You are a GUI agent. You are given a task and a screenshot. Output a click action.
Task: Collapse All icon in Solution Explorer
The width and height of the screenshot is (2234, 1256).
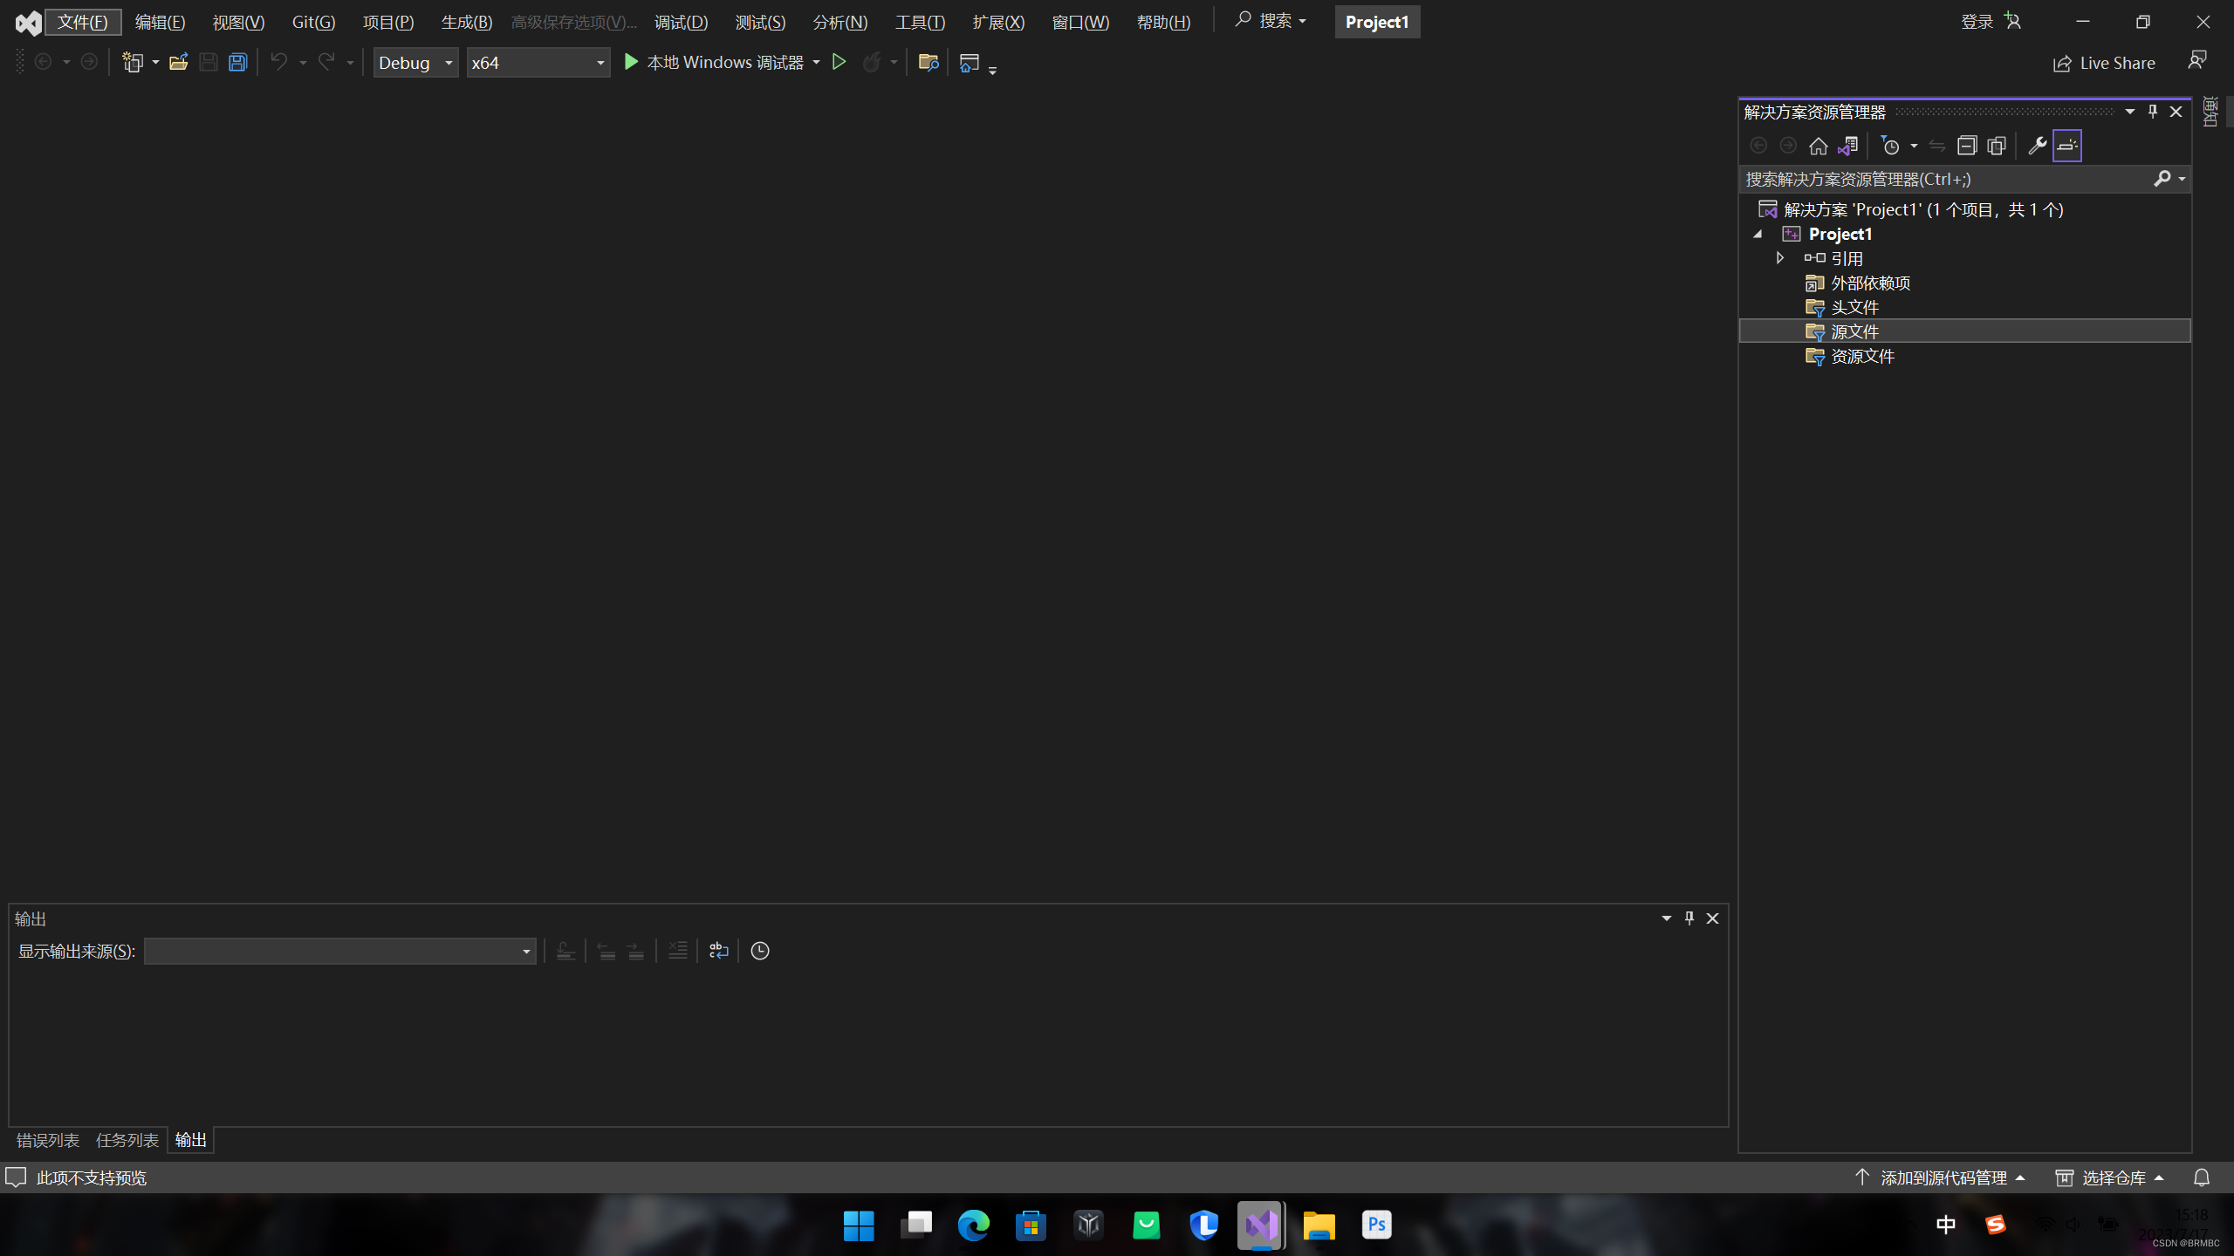click(1967, 146)
